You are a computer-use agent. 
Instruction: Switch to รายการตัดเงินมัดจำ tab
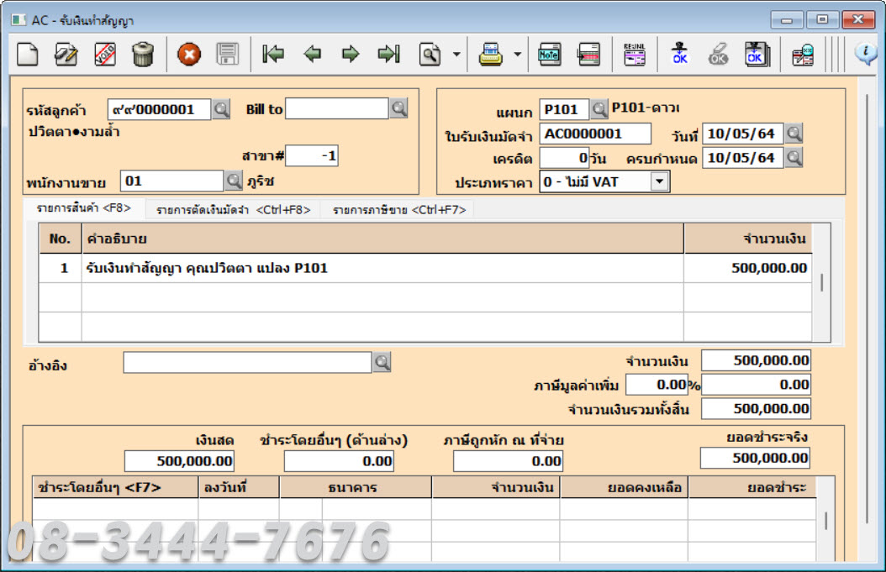(234, 210)
